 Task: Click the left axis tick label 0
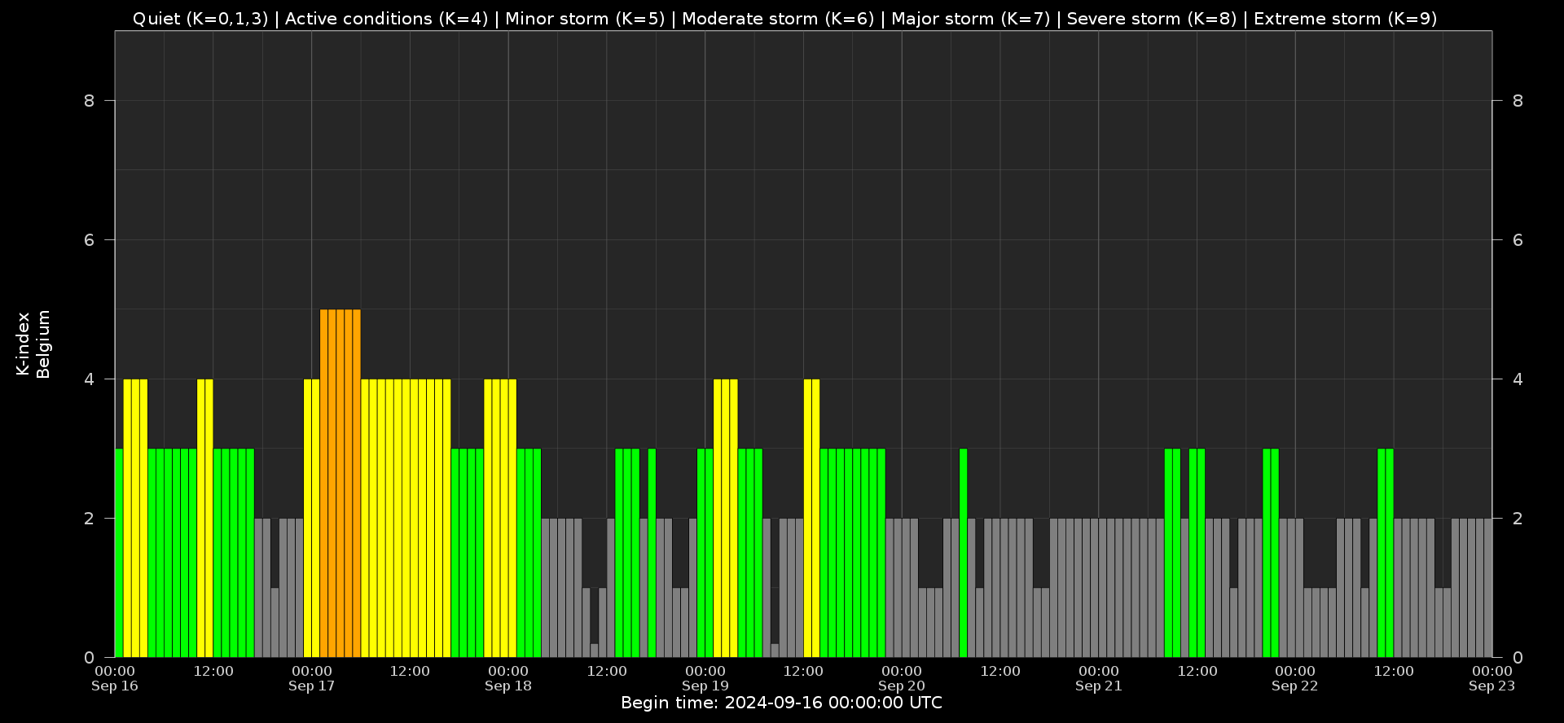coord(90,658)
